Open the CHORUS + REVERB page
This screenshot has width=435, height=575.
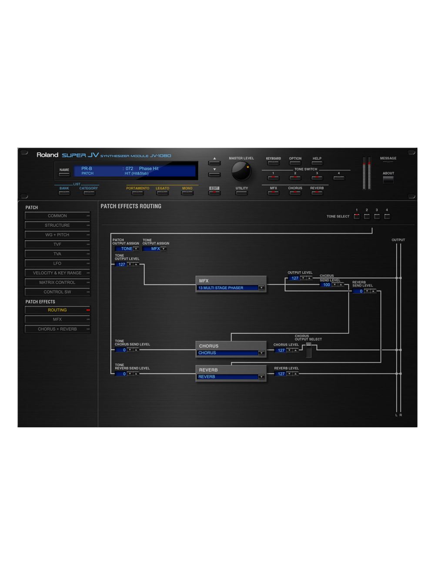coord(57,329)
